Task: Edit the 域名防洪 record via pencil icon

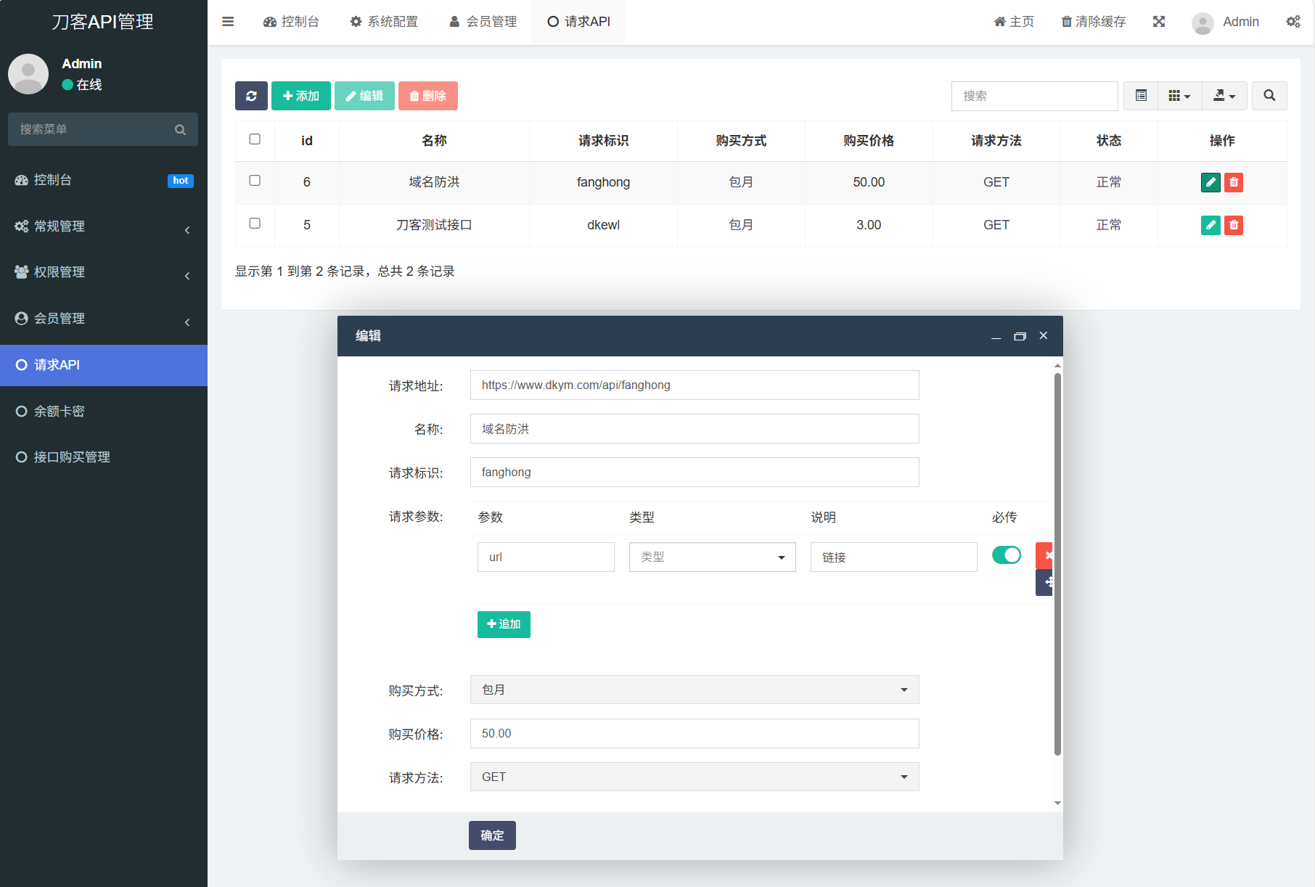Action: [x=1210, y=182]
